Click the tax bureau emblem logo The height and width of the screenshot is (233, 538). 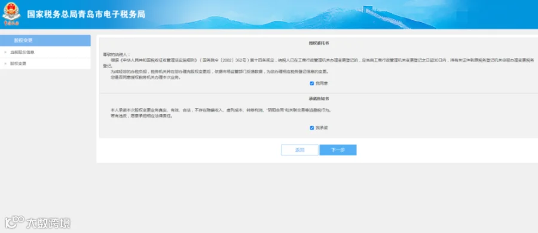pyautogui.click(x=11, y=14)
